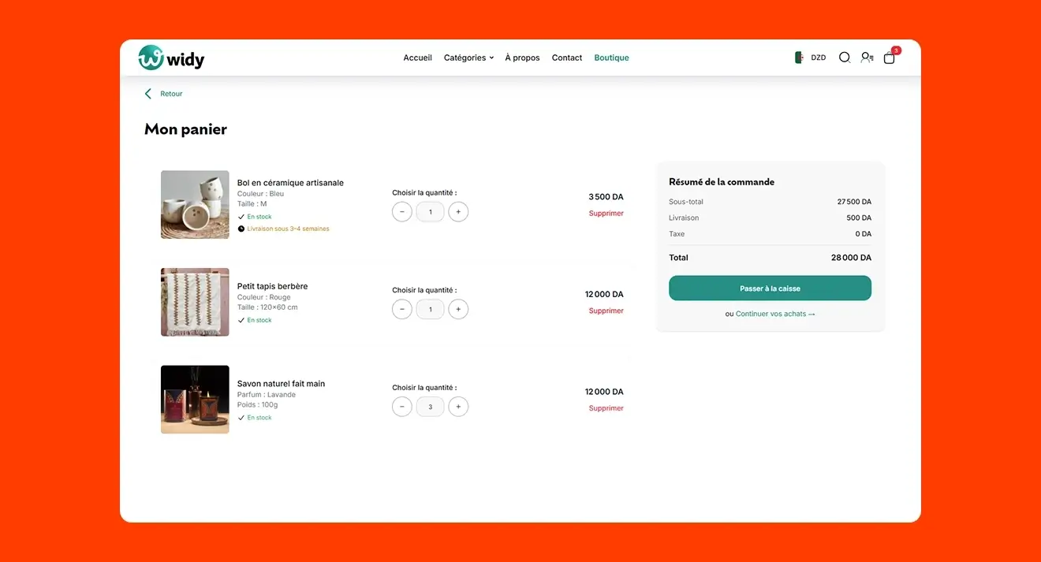Screen dimensions: 1041x562
Task: Navigate to the Contact page
Action: [567, 58]
